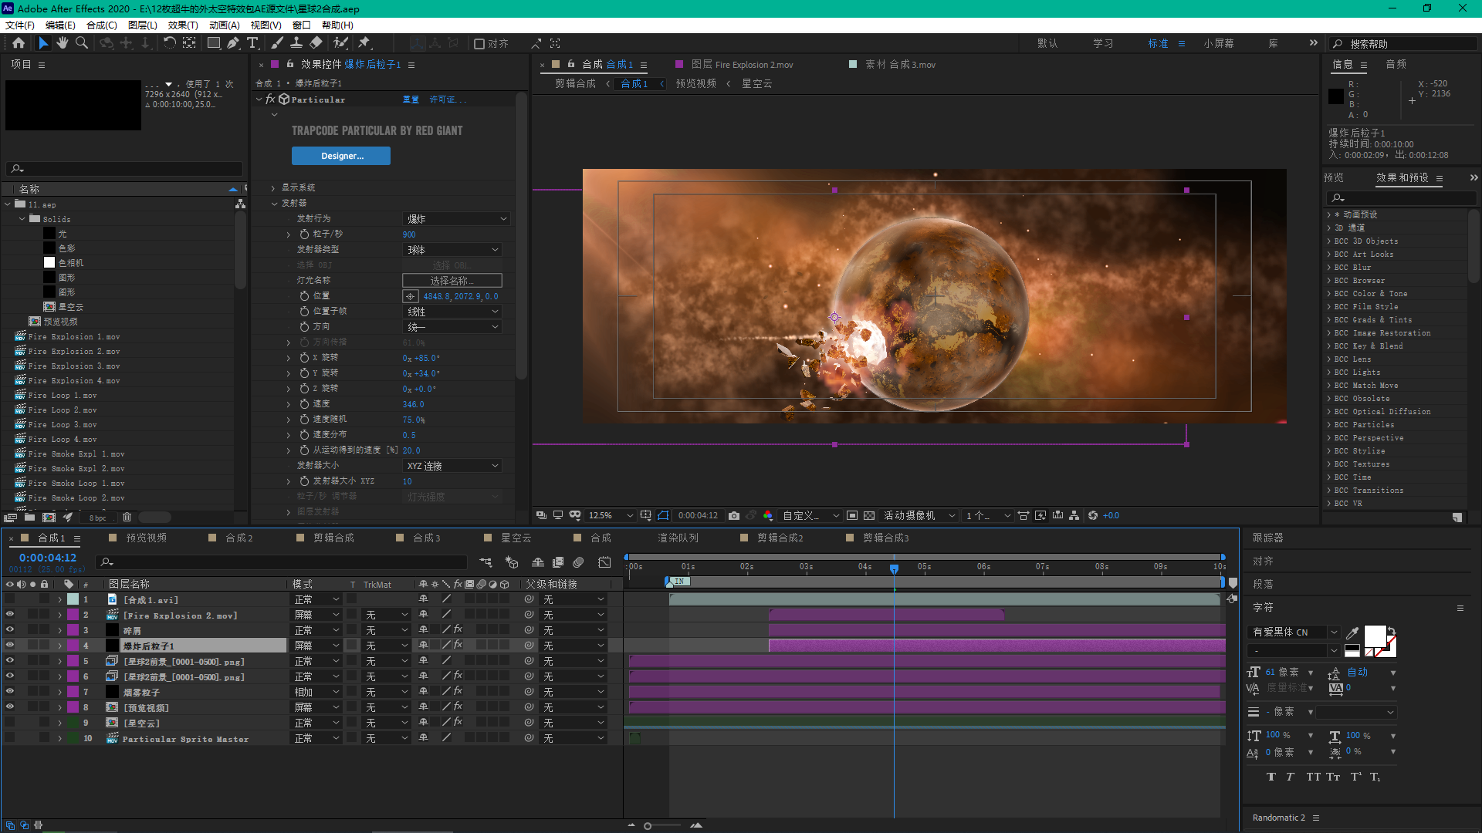Image resolution: width=1482 pixels, height=833 pixels.
Task: Enable the motion blur icon in timeline
Action: click(x=579, y=562)
